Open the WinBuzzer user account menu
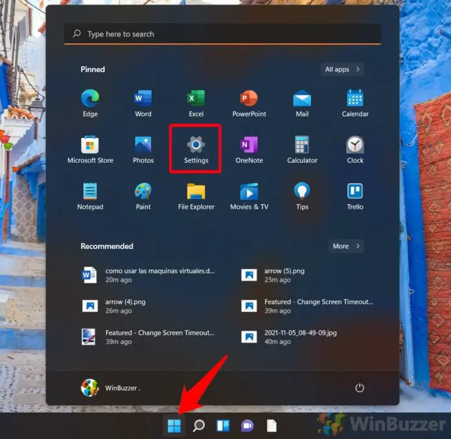 point(110,388)
